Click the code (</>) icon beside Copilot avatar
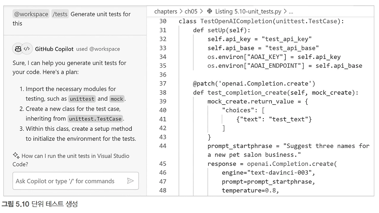Viewport: 379px width, 213px height. pyautogui.click(x=26, y=49)
